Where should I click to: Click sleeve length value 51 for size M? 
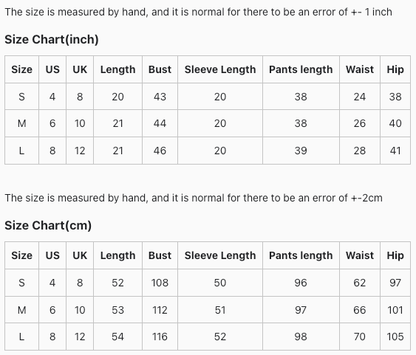[x=220, y=310]
